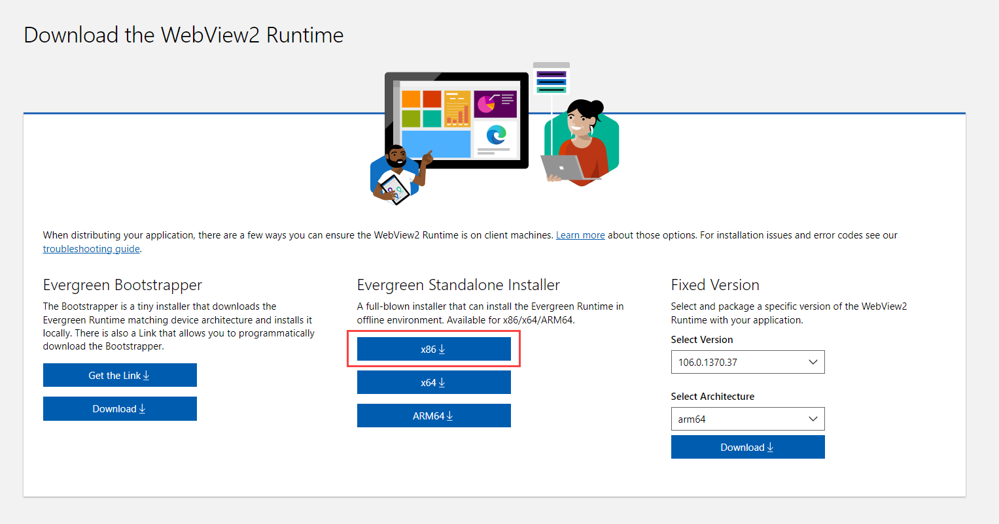
Task: Open the Learn more link
Action: [x=580, y=235]
